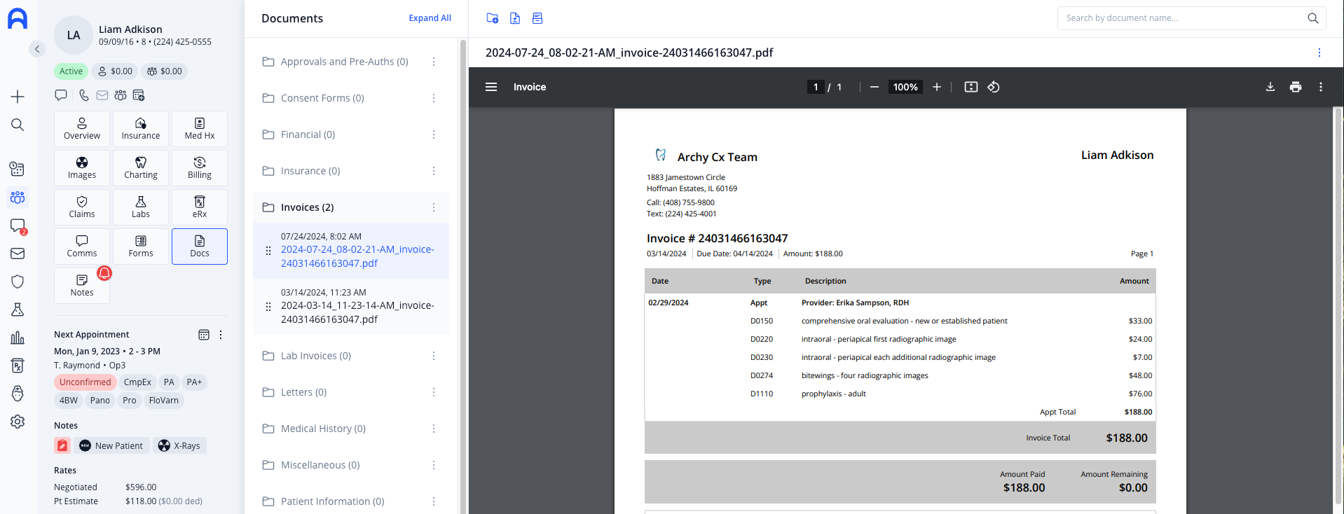Open the lab flask icon in left rail
Image resolution: width=1344 pixels, height=514 pixels.
18,310
